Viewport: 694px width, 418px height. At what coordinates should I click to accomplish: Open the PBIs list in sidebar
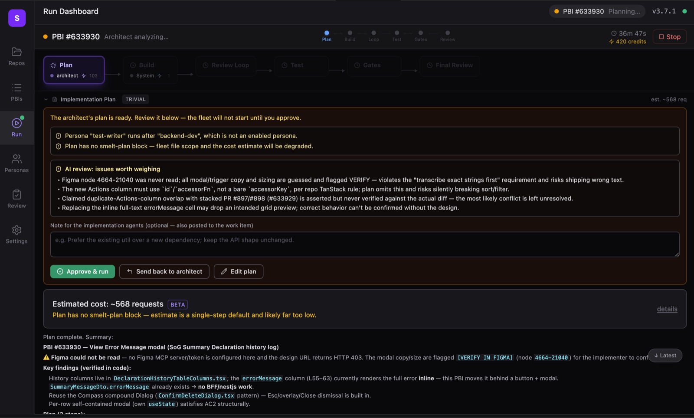pos(16,92)
